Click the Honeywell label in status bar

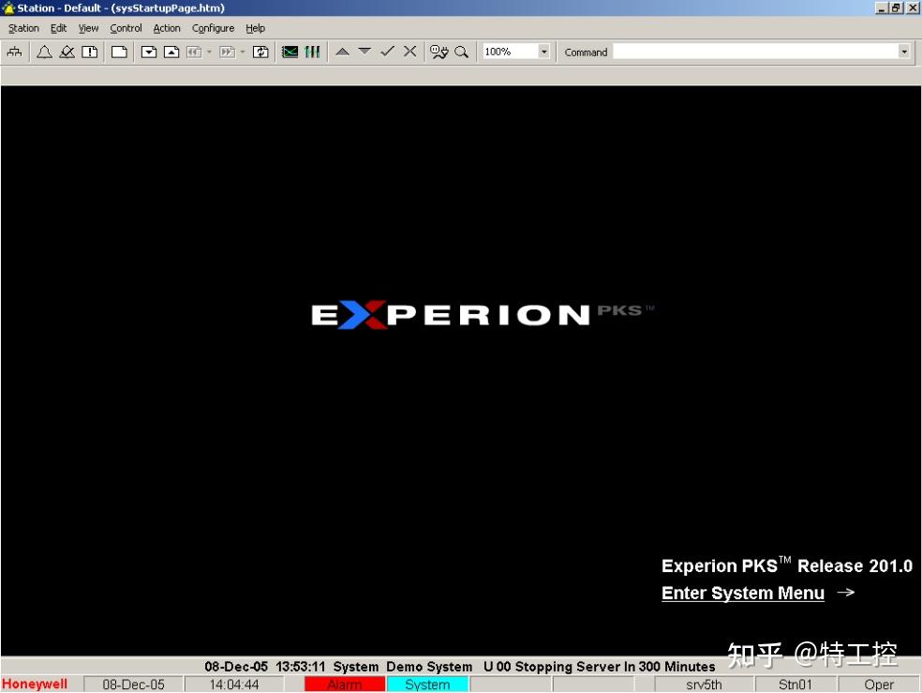pos(35,685)
